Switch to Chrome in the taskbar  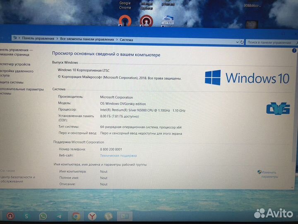pos(76,217)
